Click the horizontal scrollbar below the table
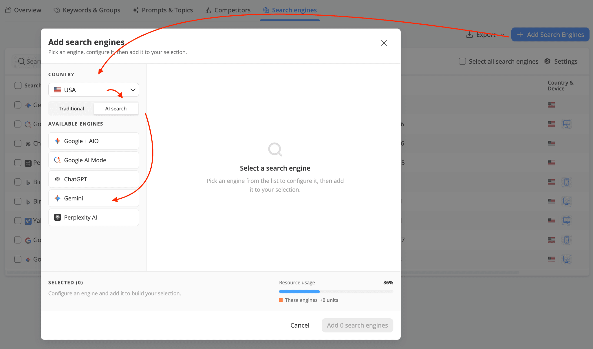This screenshot has width=593, height=349. (x=262, y=273)
